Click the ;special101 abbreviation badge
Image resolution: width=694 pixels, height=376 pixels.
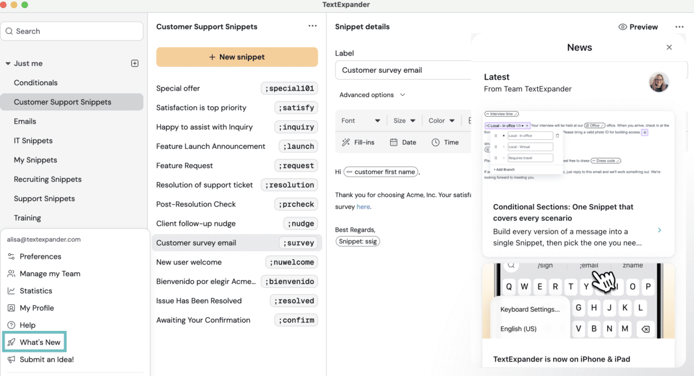click(x=289, y=88)
